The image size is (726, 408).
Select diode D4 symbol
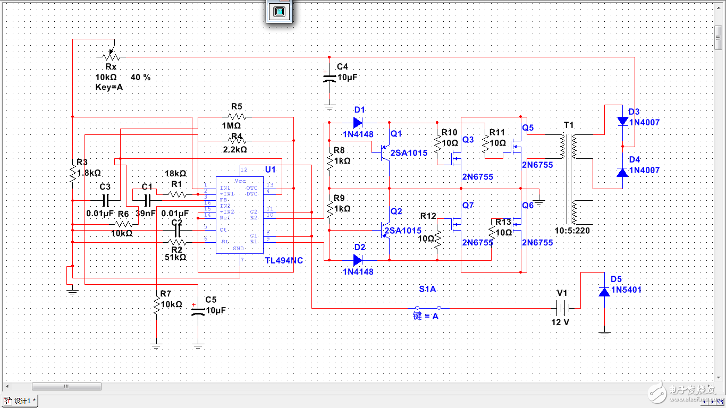pyautogui.click(x=622, y=172)
